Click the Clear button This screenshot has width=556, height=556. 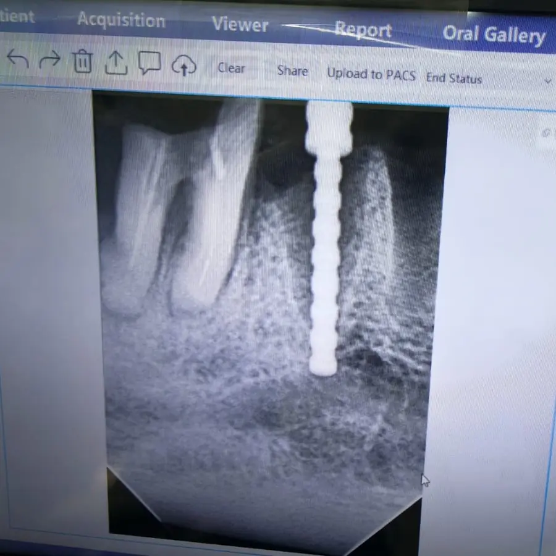pyautogui.click(x=231, y=67)
